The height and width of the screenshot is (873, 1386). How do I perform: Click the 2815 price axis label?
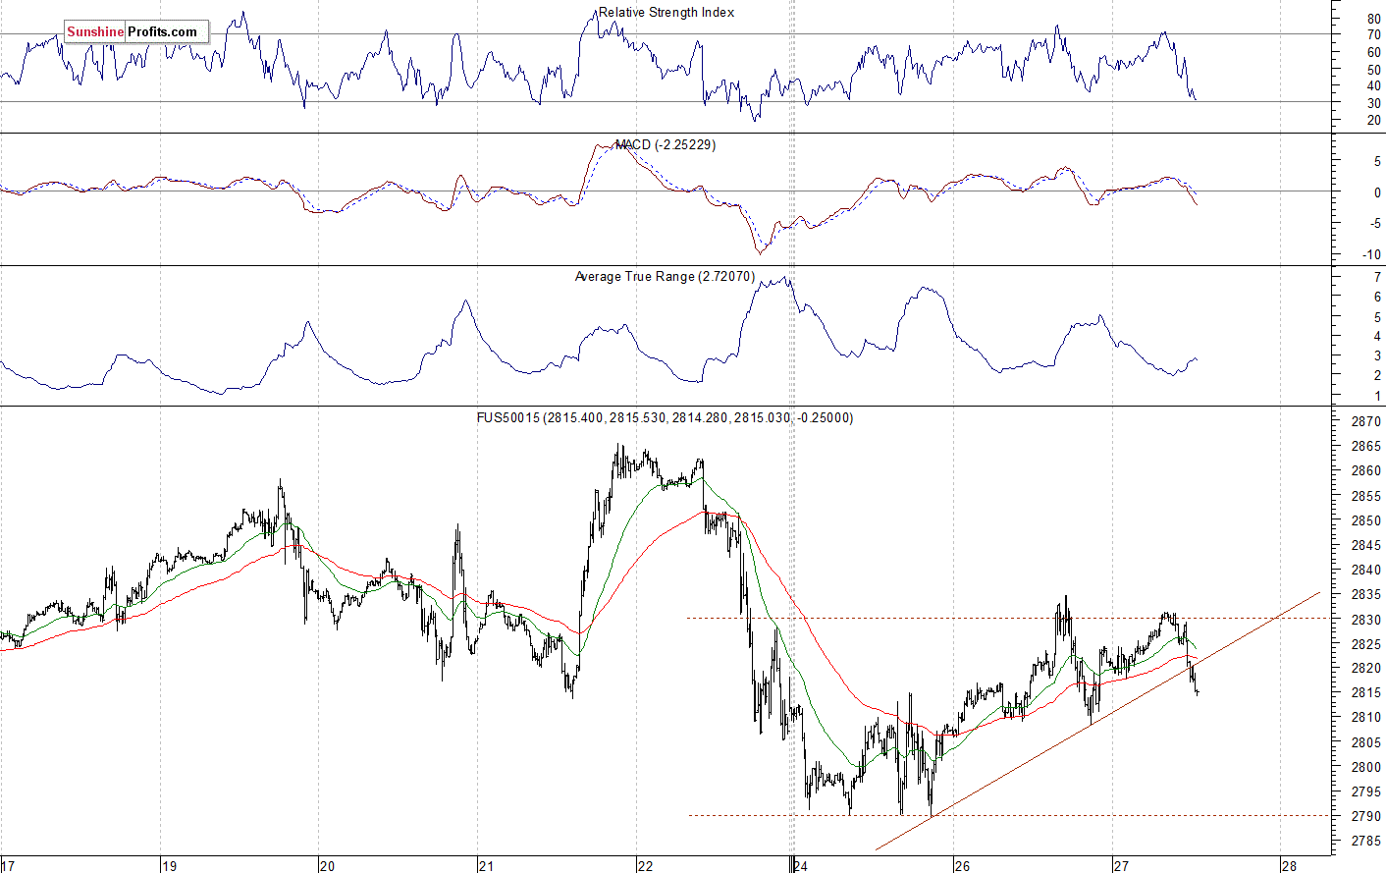pos(1365,693)
